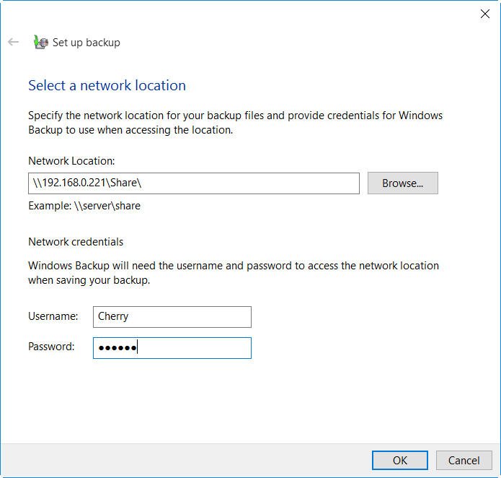501x478 pixels.
Task: Click into the Password field
Action: tap(172, 347)
